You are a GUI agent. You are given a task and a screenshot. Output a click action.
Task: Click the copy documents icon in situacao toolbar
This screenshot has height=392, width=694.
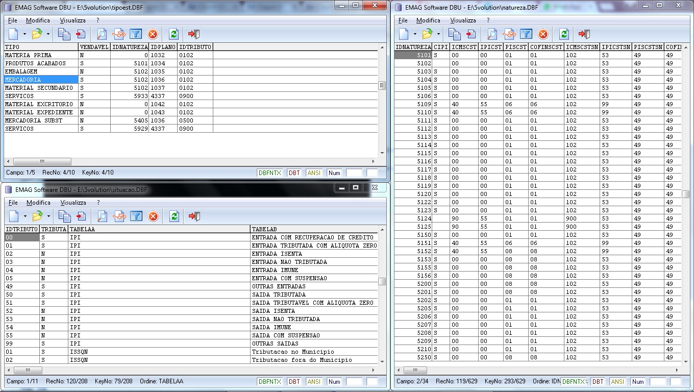[x=64, y=216]
